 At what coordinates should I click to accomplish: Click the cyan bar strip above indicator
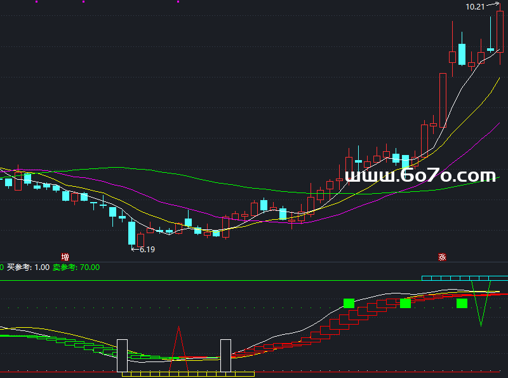(x=464, y=278)
